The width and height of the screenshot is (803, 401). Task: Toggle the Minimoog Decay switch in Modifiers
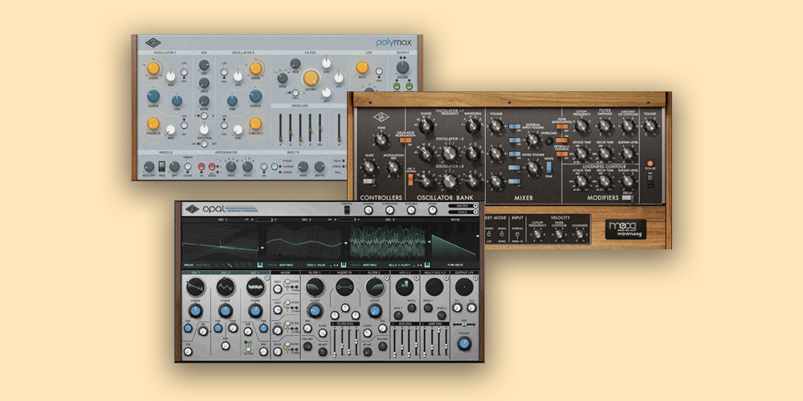[628, 197]
